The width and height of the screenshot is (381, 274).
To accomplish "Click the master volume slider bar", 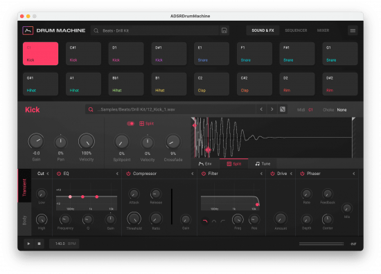I will click(x=321, y=244).
